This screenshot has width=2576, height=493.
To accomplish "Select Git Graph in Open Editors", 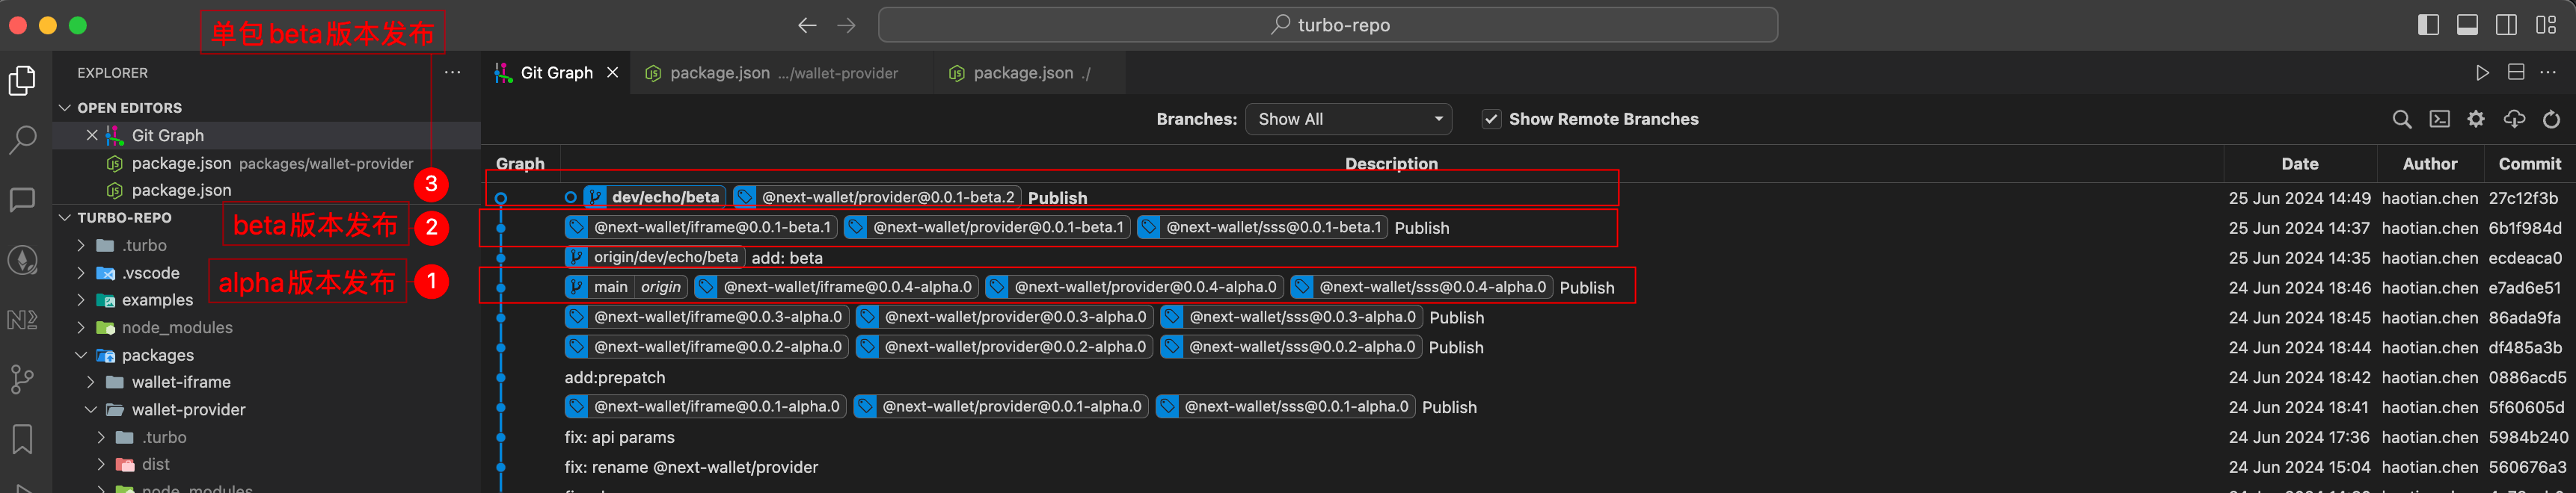I will 266,136.
